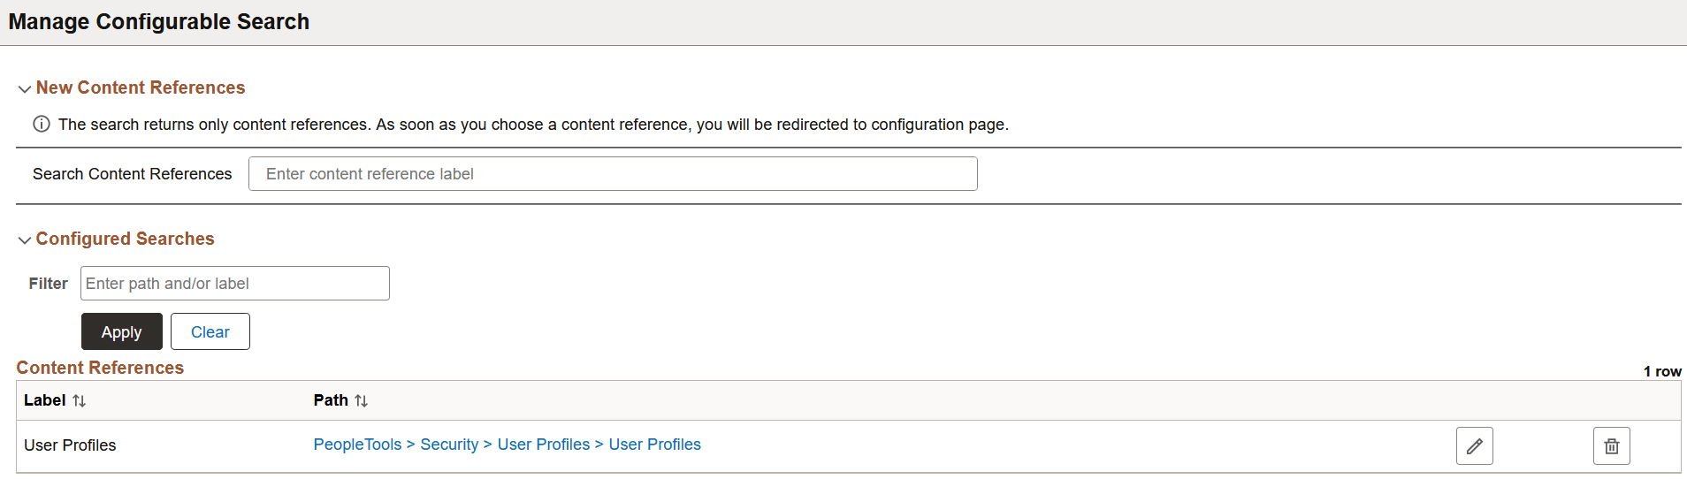
Task: Click the Filter label text
Action: coord(49,284)
